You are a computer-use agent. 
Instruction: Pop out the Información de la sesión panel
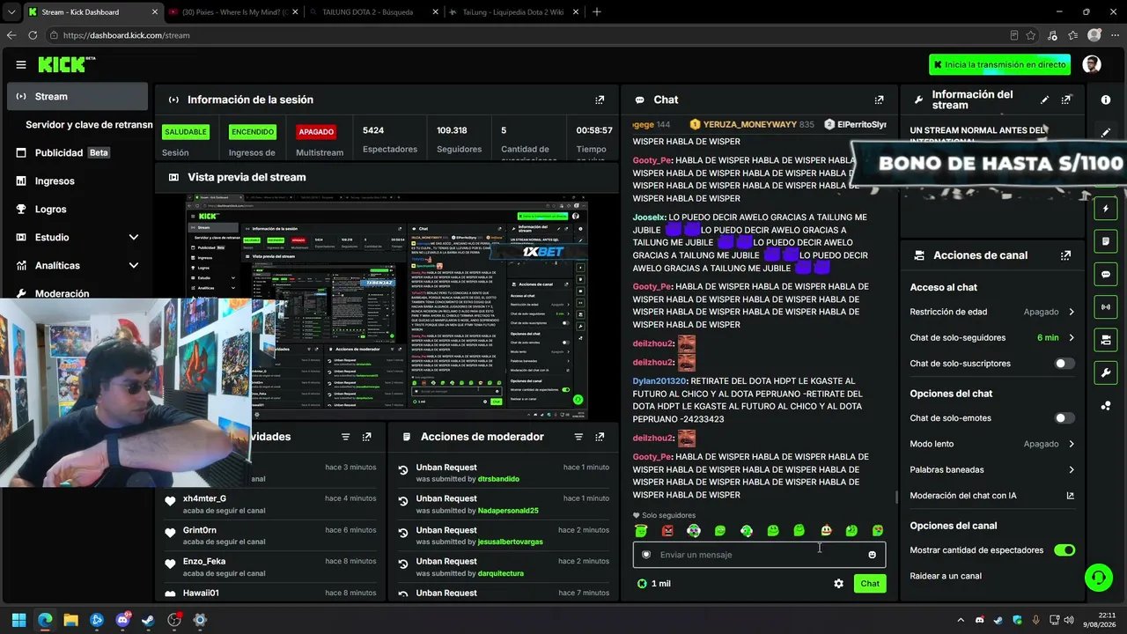coord(600,100)
